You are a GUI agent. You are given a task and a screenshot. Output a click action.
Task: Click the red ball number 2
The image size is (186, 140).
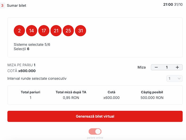pos(19,31)
